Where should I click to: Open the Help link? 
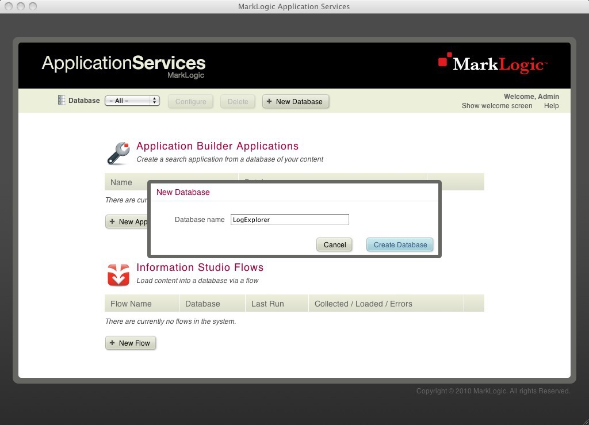pos(551,106)
